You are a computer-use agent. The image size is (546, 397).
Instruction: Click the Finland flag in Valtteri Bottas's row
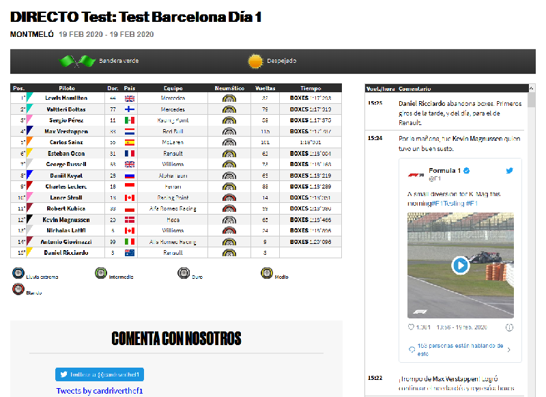tap(130, 109)
